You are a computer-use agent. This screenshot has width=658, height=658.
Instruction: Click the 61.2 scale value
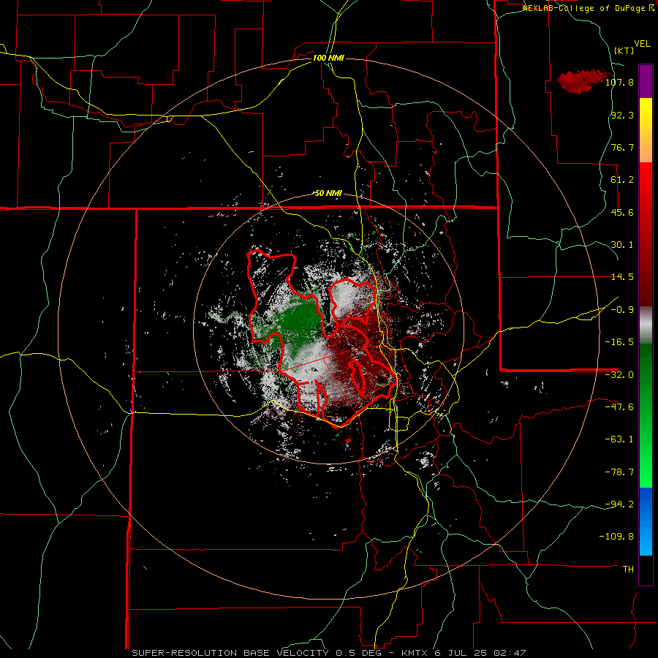click(622, 180)
